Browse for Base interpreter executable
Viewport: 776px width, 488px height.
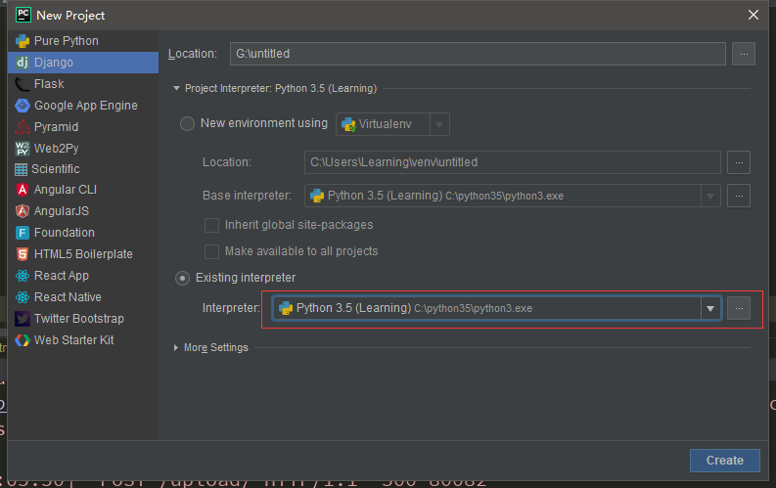739,196
